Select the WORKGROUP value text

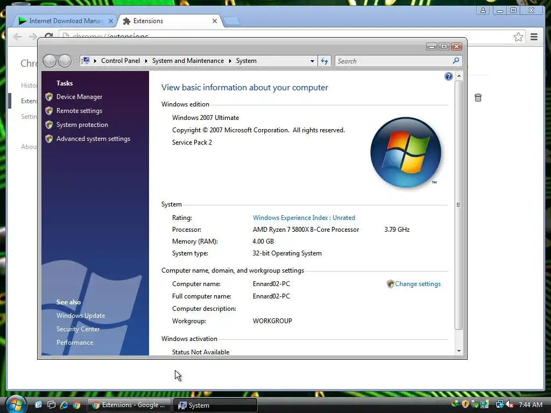pos(272,321)
